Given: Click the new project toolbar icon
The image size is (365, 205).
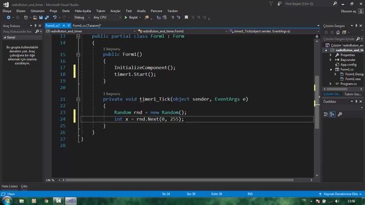Looking at the screenshot, I should pos(26,18).
